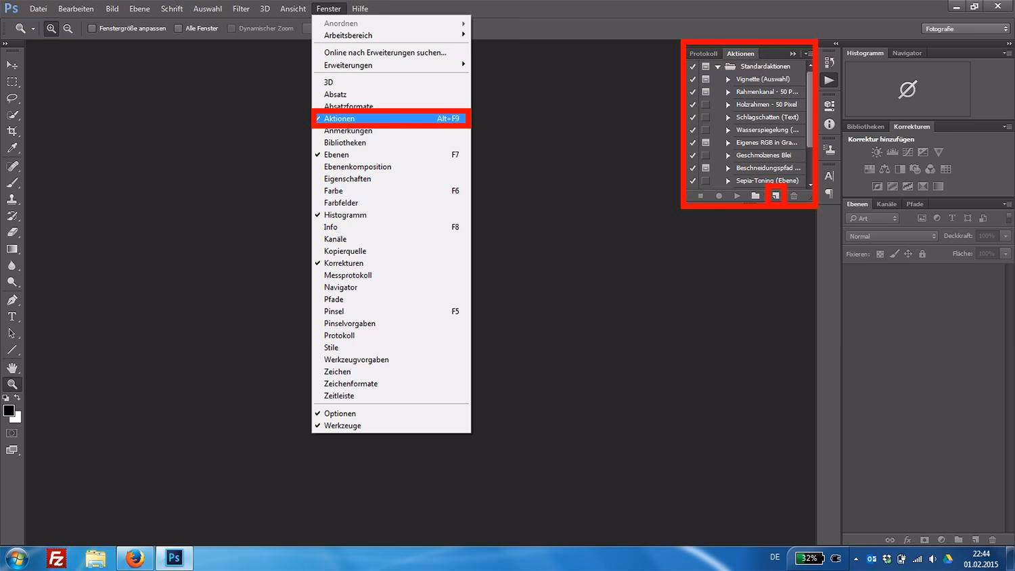This screenshot has width=1015, height=571.
Task: Toggle the 'Fenstergröße anpassen' checkbox
Action: 91,28
